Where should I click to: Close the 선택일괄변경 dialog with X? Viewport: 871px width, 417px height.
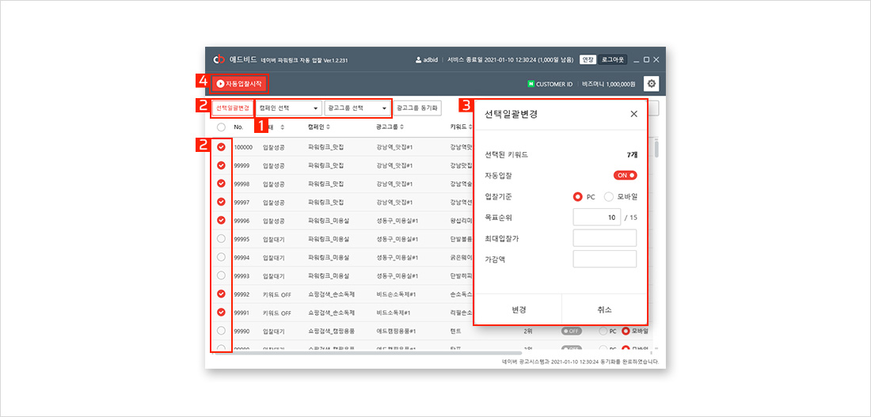(x=633, y=114)
